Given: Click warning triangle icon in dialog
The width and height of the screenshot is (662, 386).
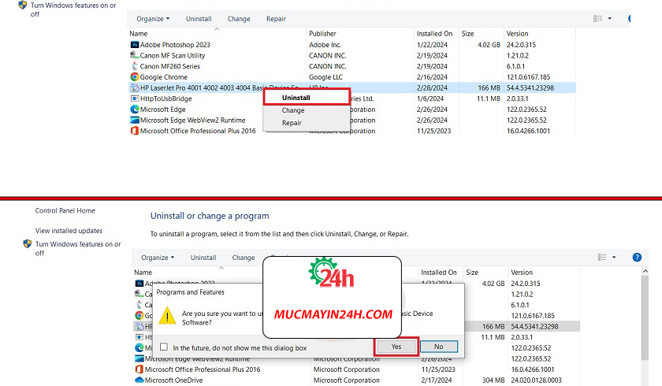Looking at the screenshot, I should click(167, 316).
